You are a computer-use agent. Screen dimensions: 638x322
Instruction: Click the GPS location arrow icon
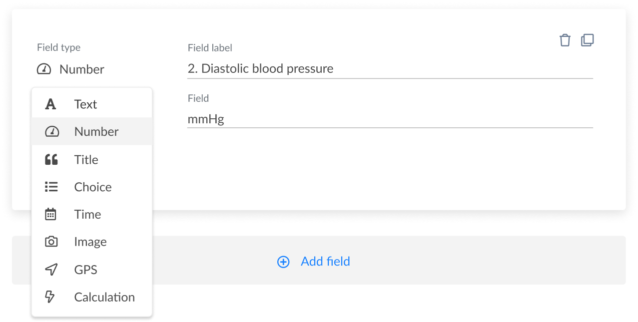pos(50,269)
